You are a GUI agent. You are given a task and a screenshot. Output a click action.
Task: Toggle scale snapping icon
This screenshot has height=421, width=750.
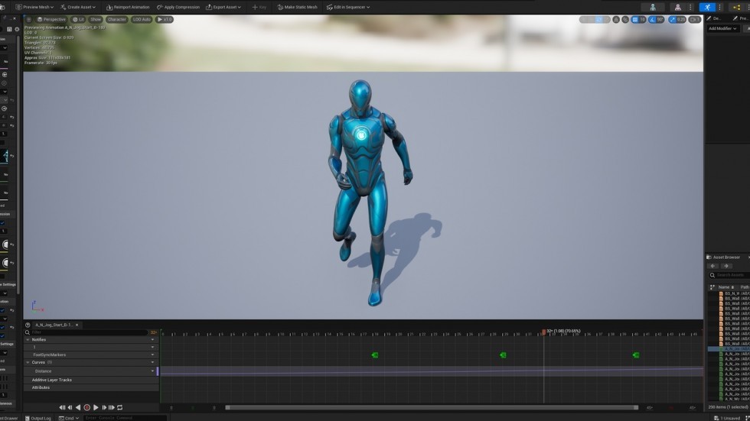[x=673, y=20]
